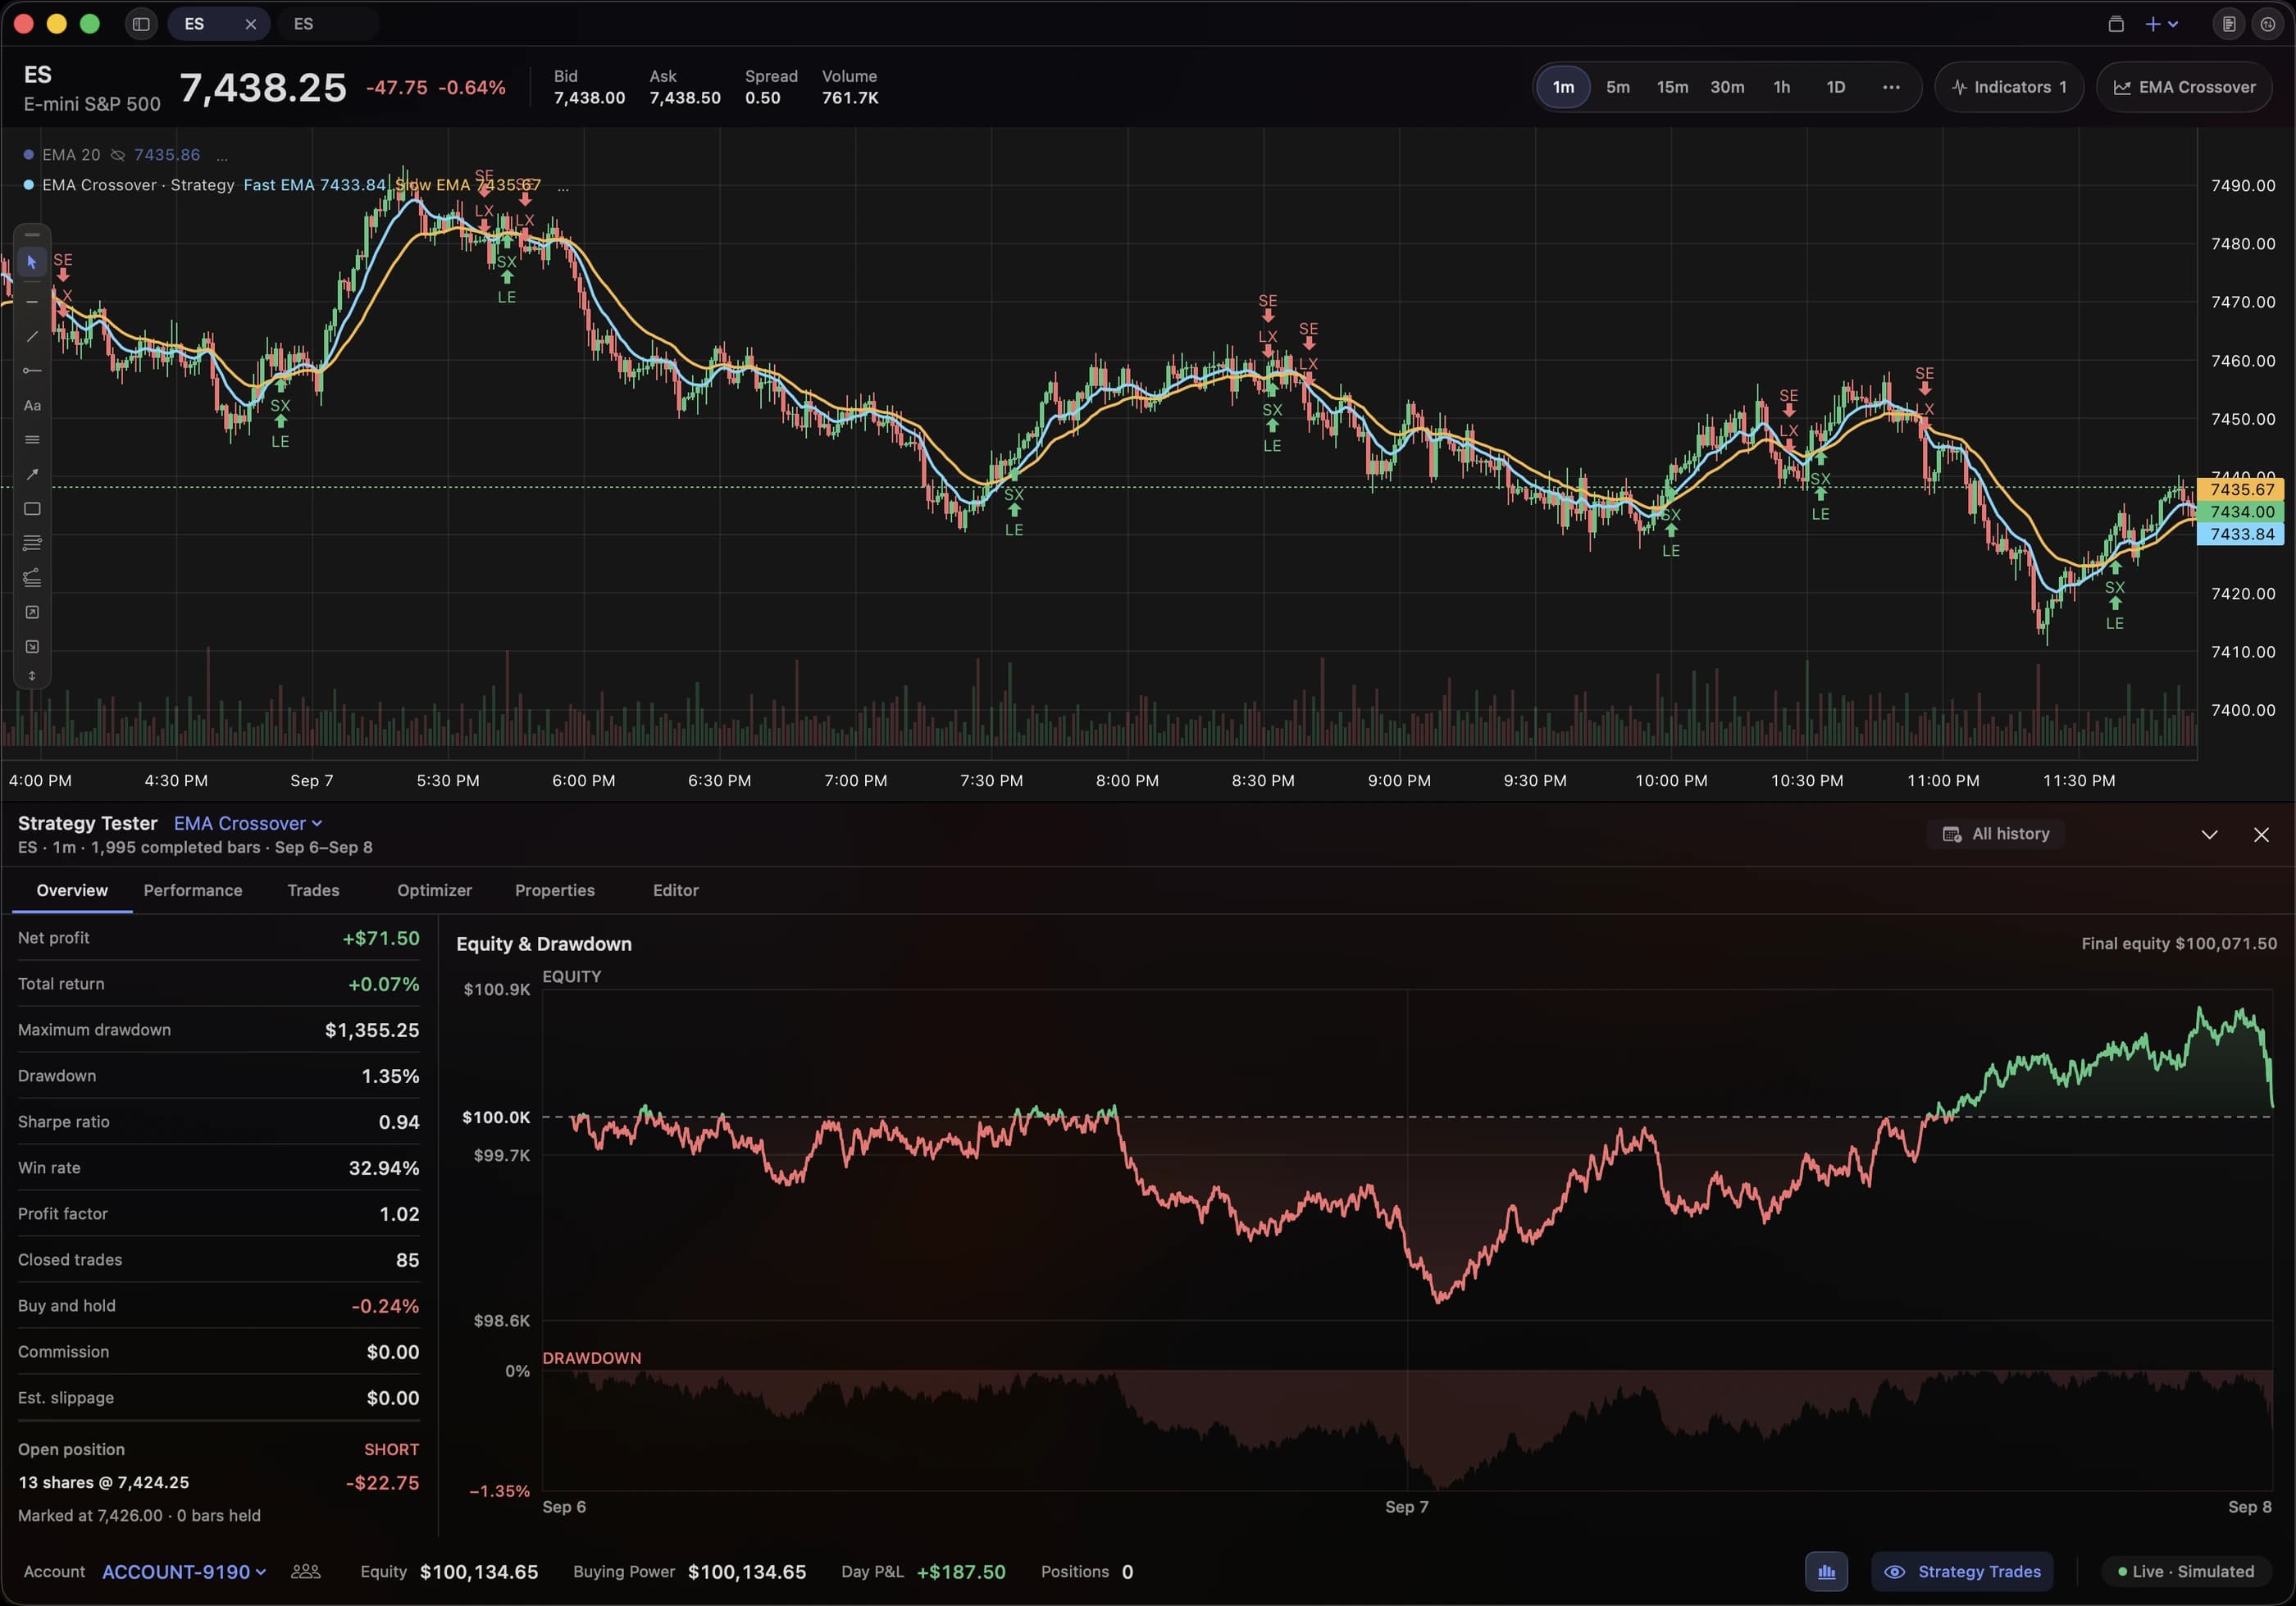2296x1606 pixels.
Task: Open the EMA Crossover strategy dropdown
Action: (248, 824)
